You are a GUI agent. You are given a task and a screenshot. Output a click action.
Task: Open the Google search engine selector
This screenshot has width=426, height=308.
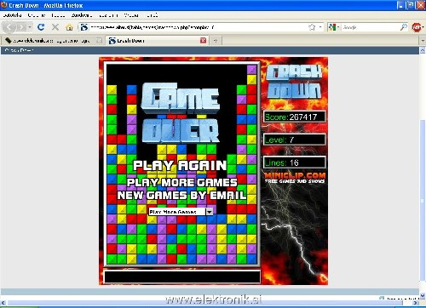[334, 27]
